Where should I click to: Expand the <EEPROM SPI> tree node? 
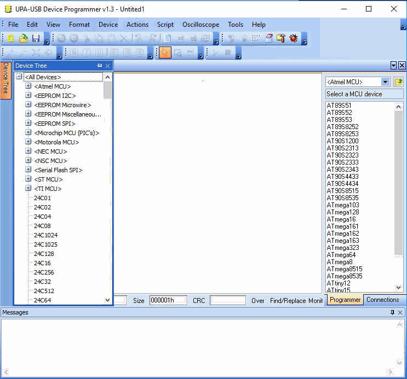click(x=28, y=123)
